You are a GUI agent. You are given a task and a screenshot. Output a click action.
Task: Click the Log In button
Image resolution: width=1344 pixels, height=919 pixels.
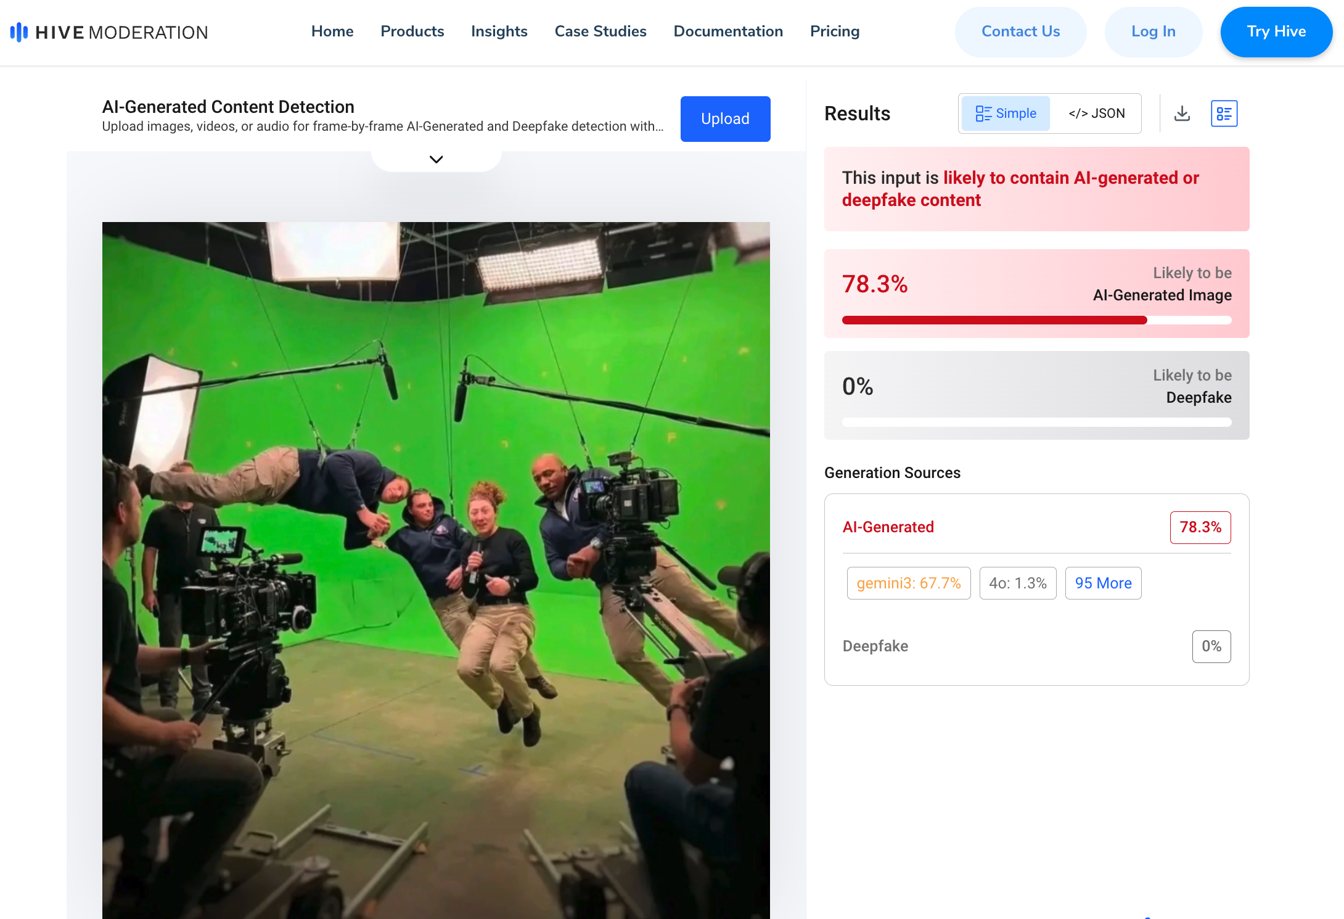click(x=1153, y=31)
